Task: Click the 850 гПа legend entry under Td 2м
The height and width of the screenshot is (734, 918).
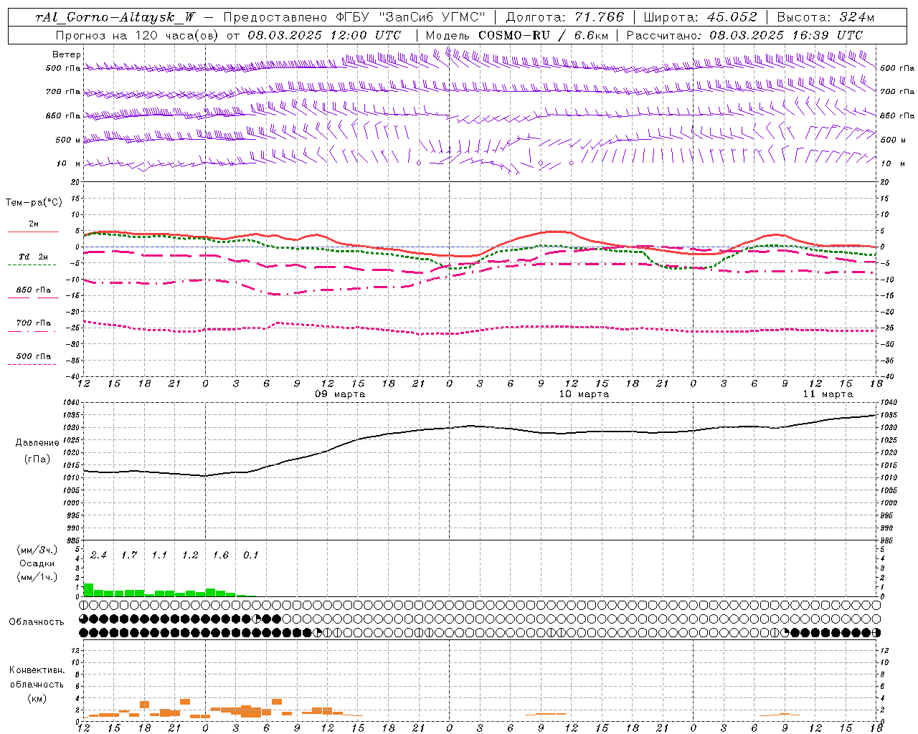Action: (x=33, y=294)
